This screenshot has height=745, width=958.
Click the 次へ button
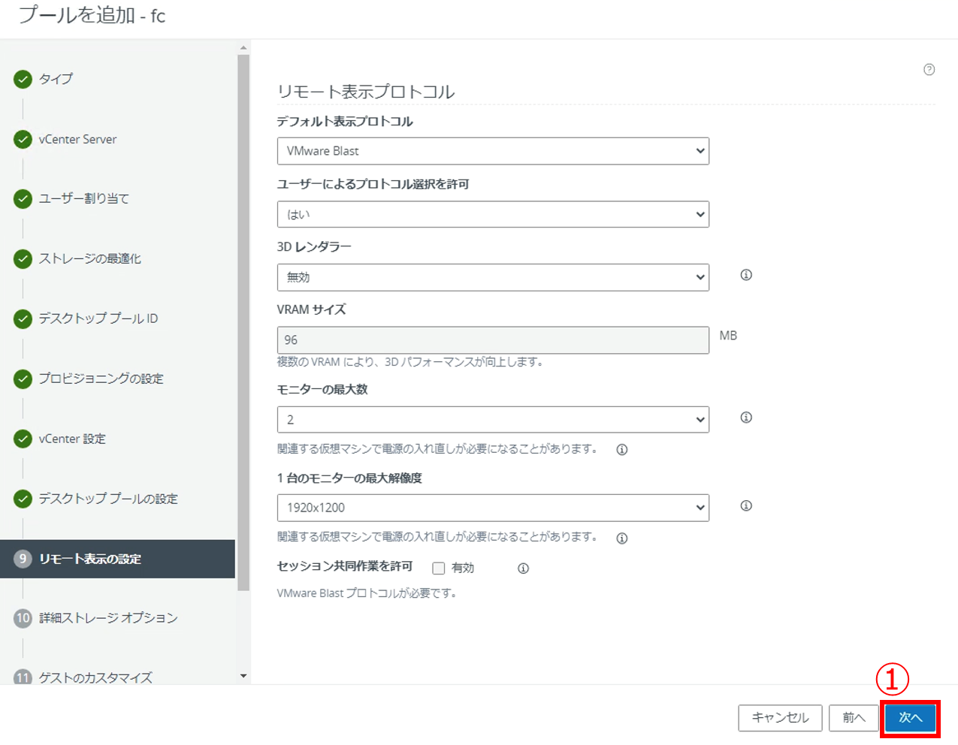(910, 718)
